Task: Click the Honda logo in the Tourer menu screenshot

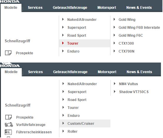Action: pyautogui.click(x=10, y=1)
